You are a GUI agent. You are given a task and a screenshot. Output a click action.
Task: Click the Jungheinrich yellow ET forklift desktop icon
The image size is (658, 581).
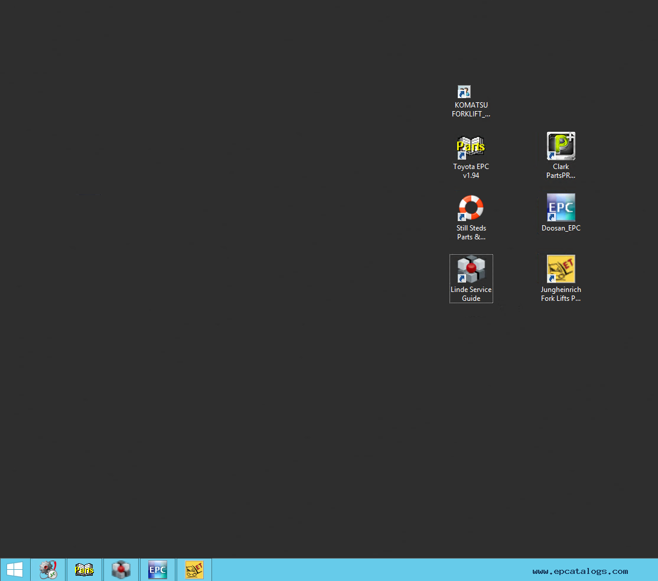(561, 270)
